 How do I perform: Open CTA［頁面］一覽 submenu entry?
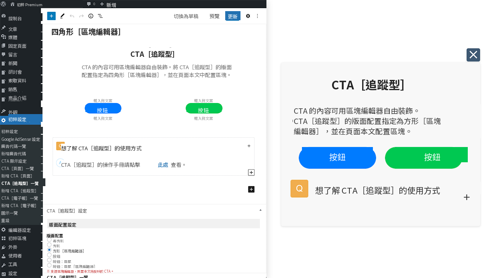18,168
